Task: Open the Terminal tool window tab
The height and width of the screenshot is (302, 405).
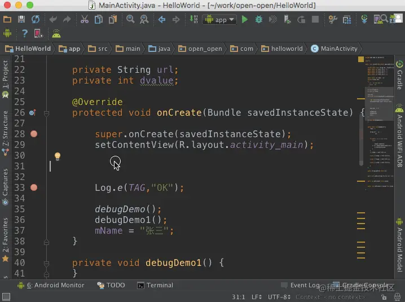Action: [x=155, y=285]
